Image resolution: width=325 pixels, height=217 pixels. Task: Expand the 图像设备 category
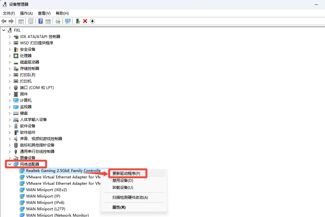(10, 158)
